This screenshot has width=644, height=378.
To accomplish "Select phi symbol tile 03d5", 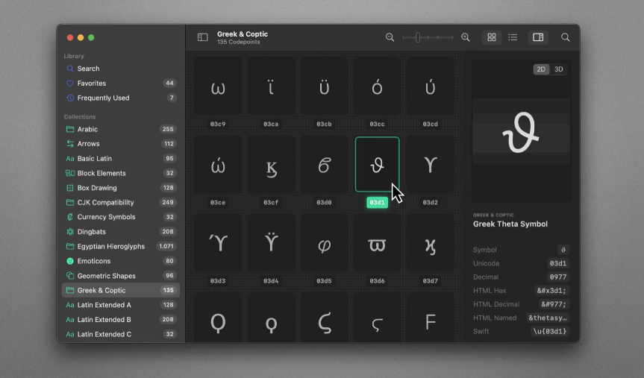I will tap(324, 243).
